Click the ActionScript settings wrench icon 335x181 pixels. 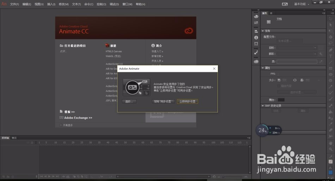click(x=321, y=54)
